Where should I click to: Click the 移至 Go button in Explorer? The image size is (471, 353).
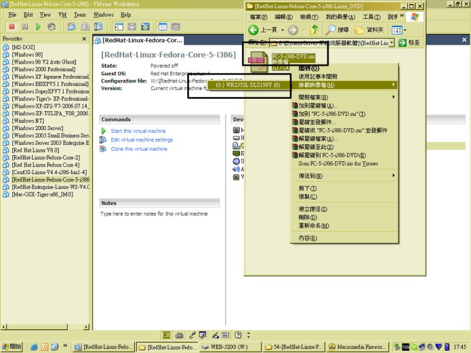409,43
